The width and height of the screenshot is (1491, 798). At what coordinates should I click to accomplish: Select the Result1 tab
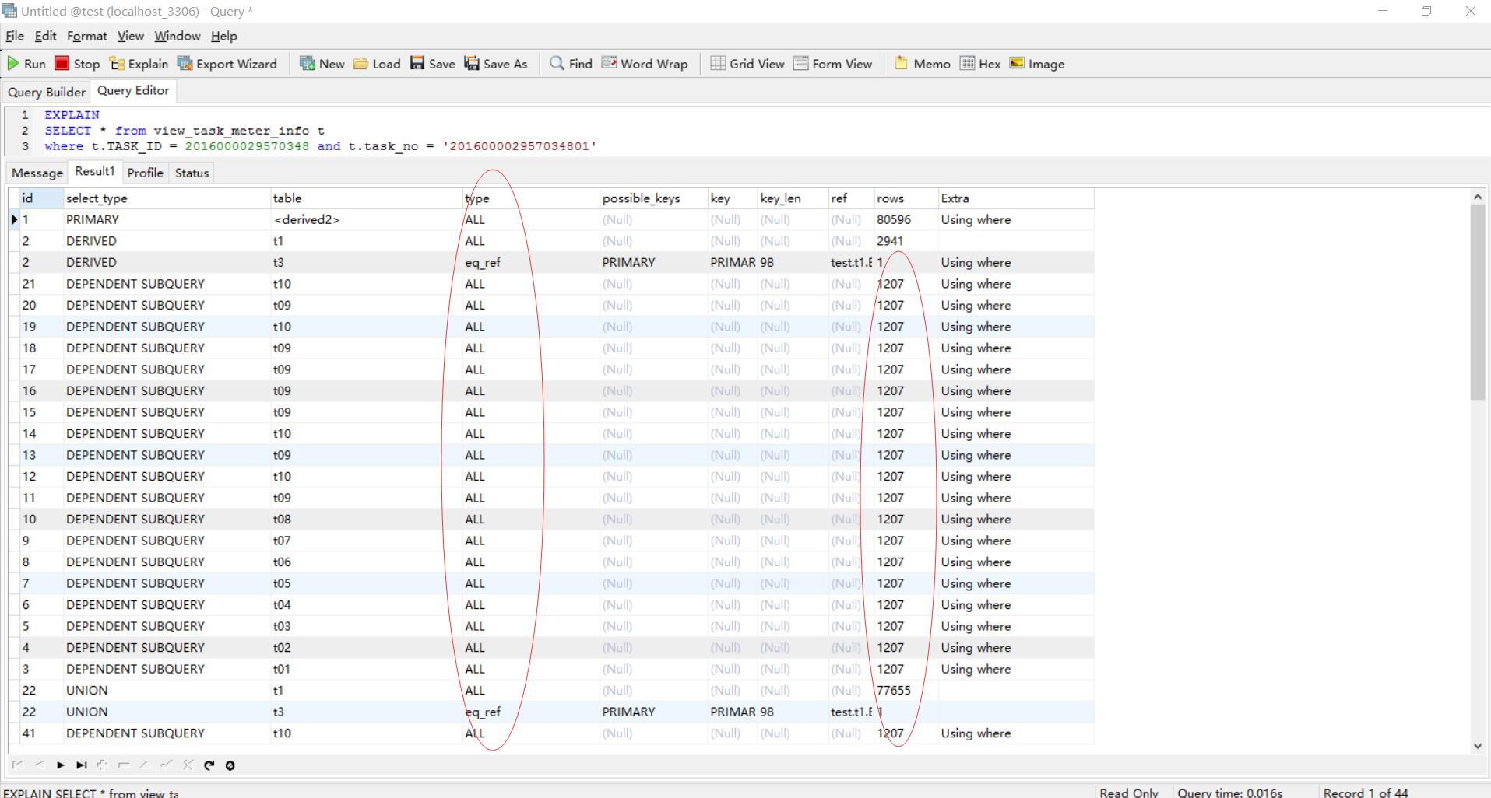click(94, 171)
